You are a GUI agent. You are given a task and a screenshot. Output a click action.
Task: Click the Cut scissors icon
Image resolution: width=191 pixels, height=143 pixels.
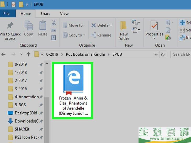click(54, 23)
